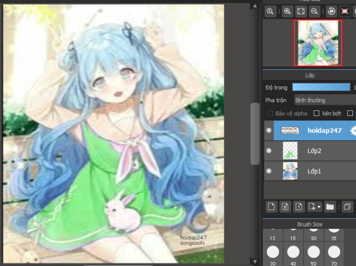Zoom out with the magnifier minus icon
356x266 pixels.
pyautogui.click(x=314, y=11)
